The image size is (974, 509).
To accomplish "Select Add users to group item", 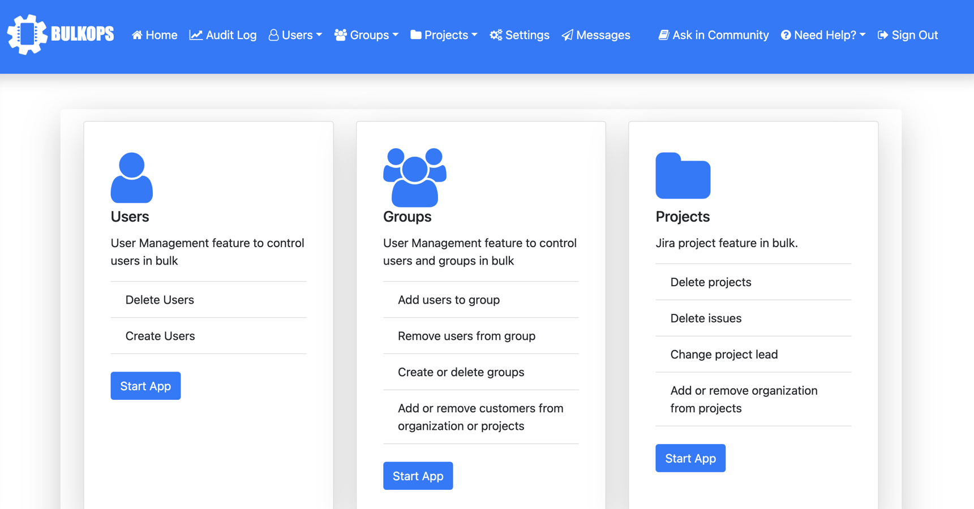I will pos(481,300).
